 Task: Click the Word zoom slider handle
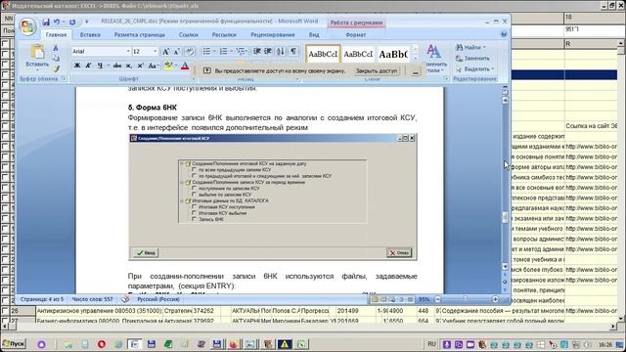pos(466,299)
